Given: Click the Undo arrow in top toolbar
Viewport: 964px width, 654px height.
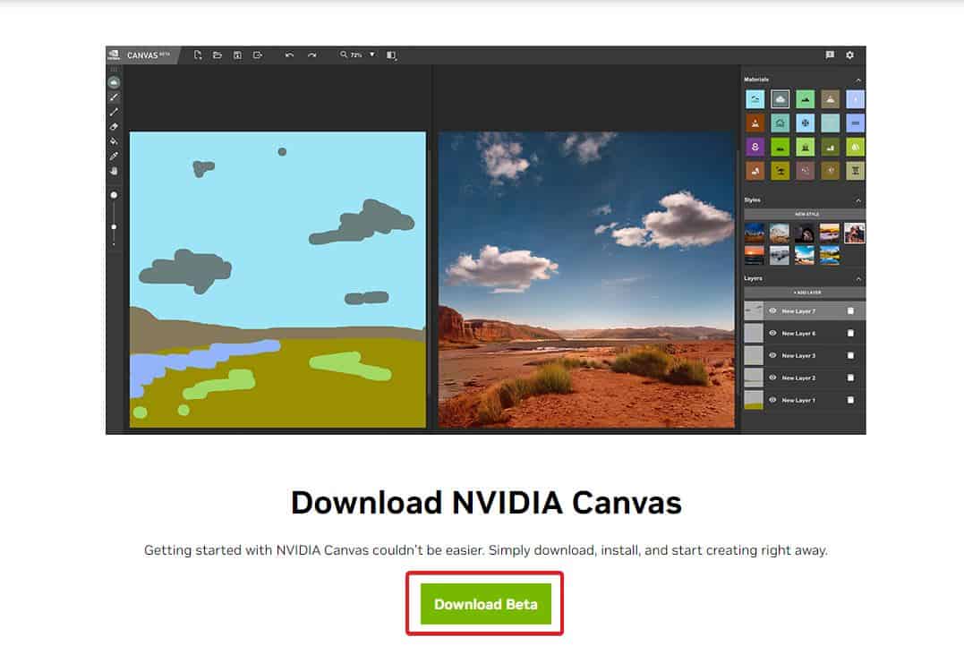Looking at the screenshot, I should [289, 55].
